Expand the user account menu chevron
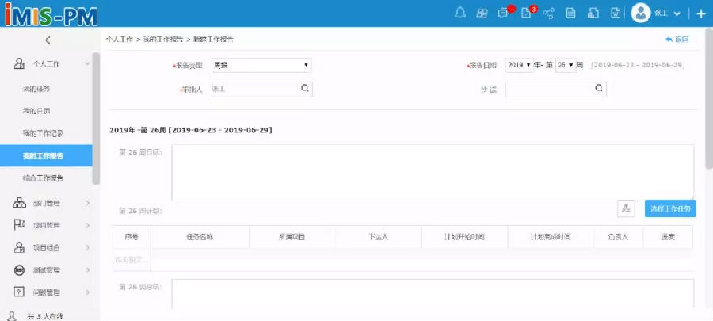 677,13
